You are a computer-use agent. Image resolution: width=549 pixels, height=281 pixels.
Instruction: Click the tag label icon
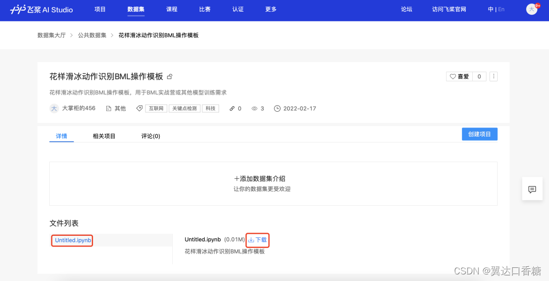(139, 108)
